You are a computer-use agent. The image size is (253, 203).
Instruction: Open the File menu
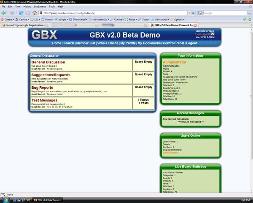3,7
